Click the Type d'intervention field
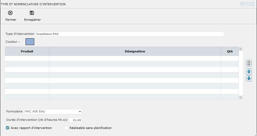This screenshot has height=136, width=257. [130, 34]
